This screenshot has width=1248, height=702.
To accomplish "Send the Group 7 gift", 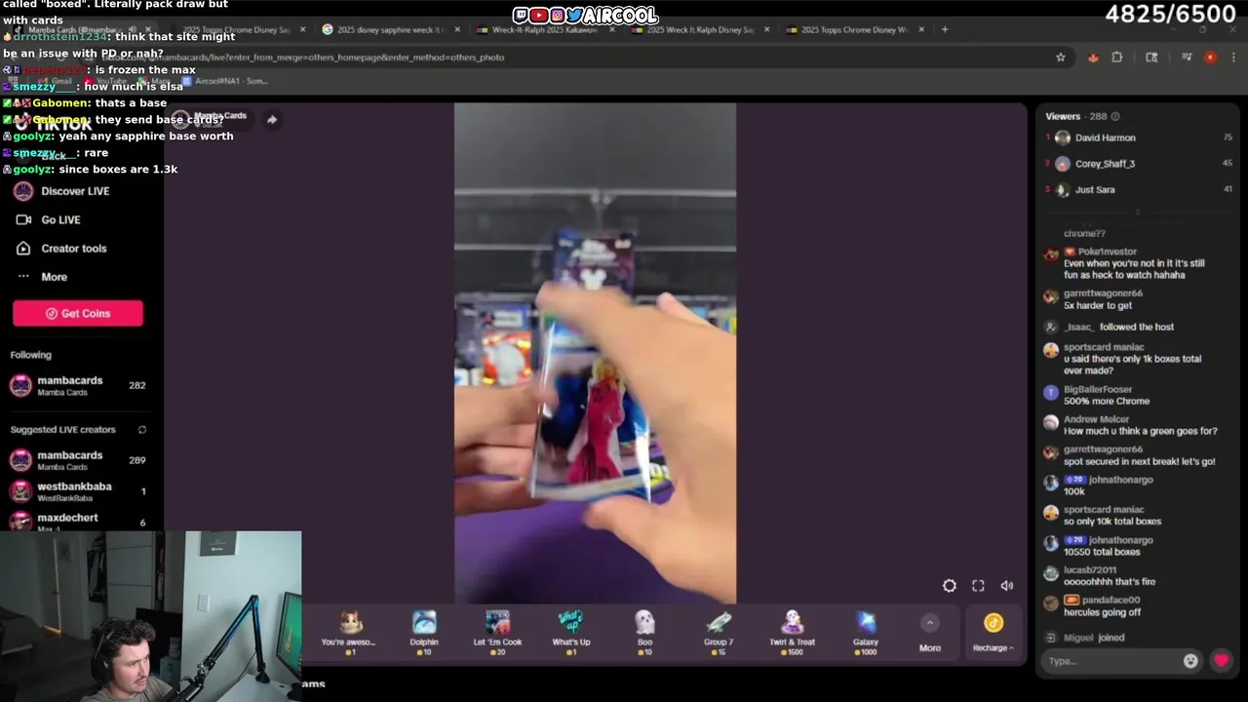I will pyautogui.click(x=719, y=631).
